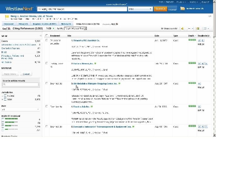
Task: Click green quotation mark icon after Abi-Abdallah v. Maingate
Action: 119,83
